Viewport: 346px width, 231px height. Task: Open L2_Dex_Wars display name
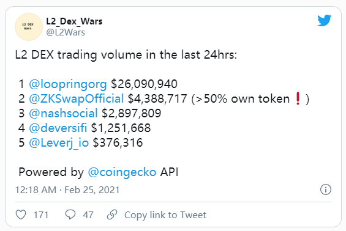(74, 21)
